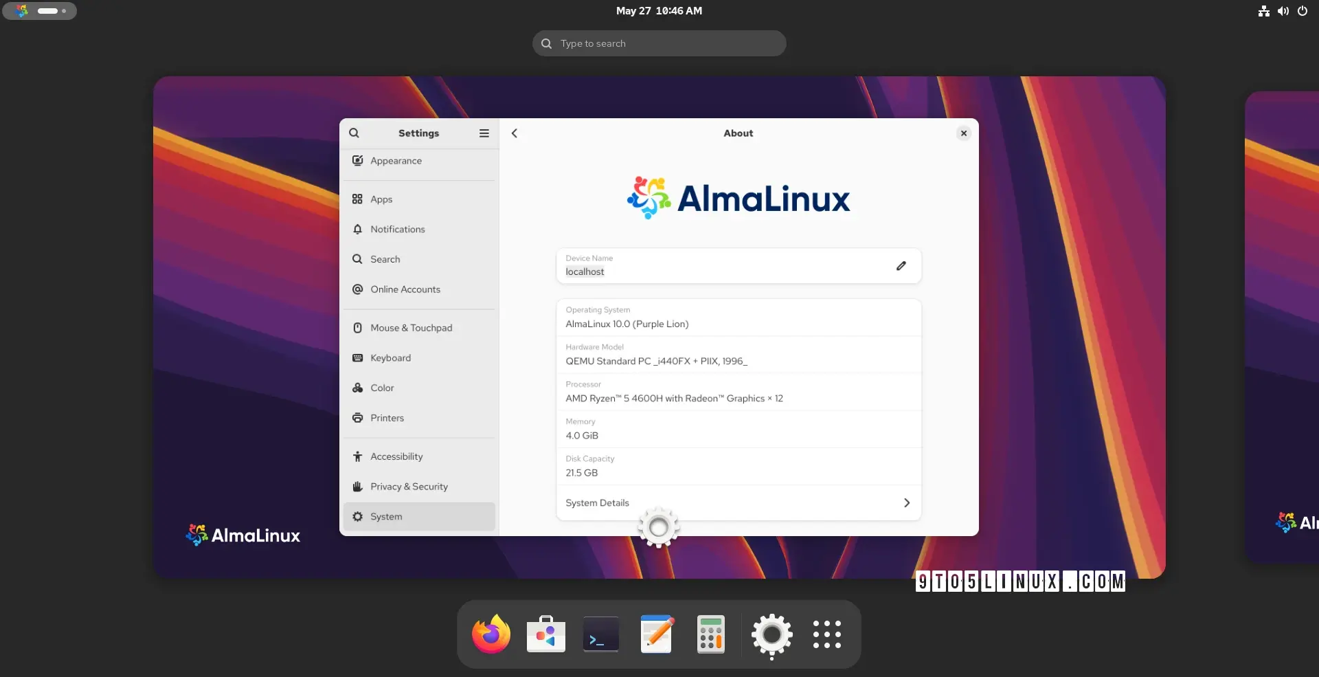This screenshot has width=1319, height=677.
Task: Go back with the About back arrow
Action: click(515, 133)
